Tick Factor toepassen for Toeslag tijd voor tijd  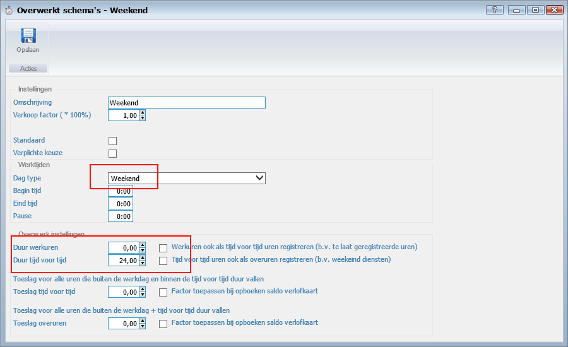163,292
